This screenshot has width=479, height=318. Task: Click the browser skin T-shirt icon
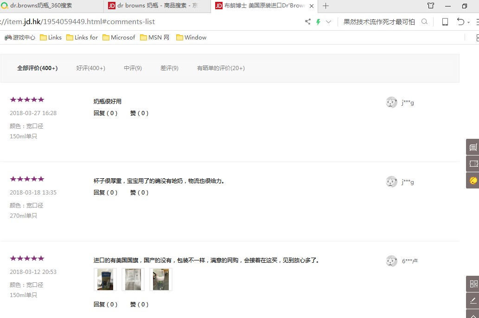[x=431, y=6]
